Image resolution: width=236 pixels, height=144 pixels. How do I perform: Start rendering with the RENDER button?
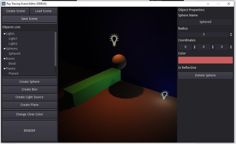click(29, 131)
